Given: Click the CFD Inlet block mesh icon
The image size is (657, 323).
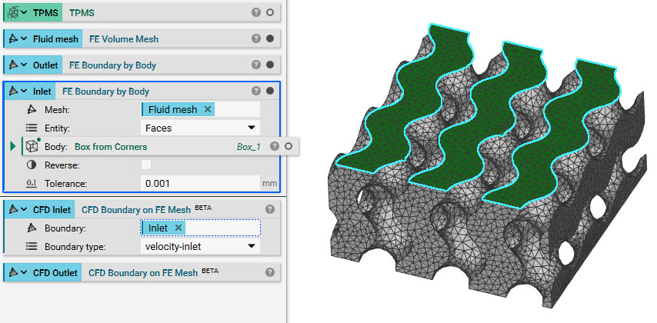Looking at the screenshot, I should [13, 209].
